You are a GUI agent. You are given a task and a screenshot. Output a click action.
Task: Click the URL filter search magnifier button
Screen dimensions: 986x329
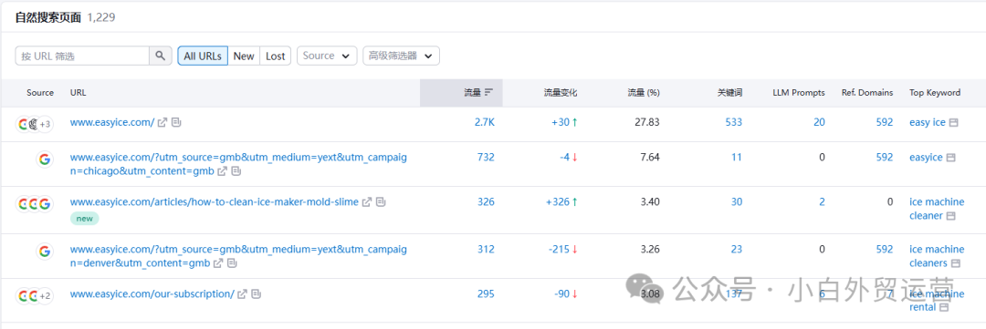161,56
